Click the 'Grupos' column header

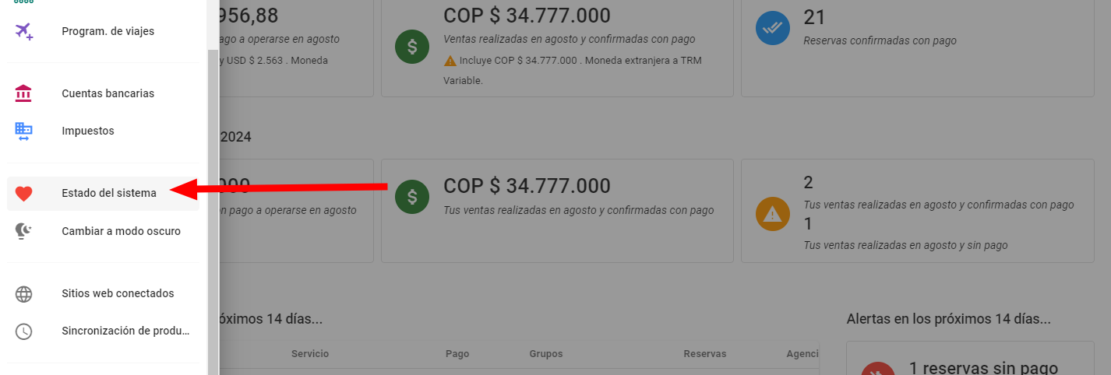(545, 354)
